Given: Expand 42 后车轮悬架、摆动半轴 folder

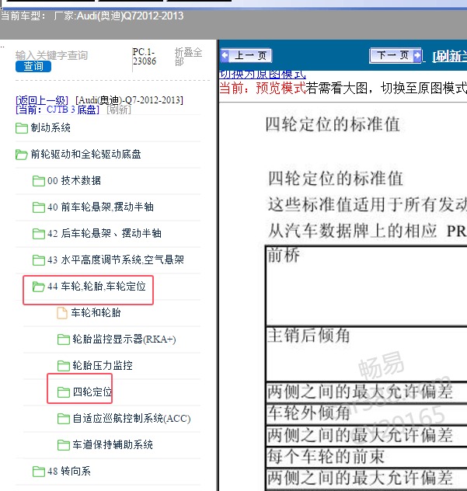Looking at the screenshot, I should (104, 233).
